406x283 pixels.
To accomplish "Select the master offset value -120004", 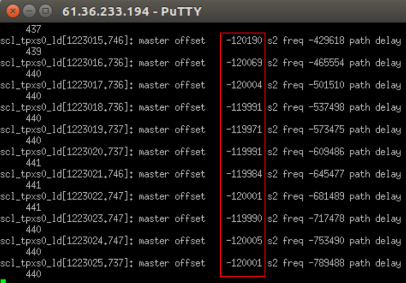I will pos(244,85).
